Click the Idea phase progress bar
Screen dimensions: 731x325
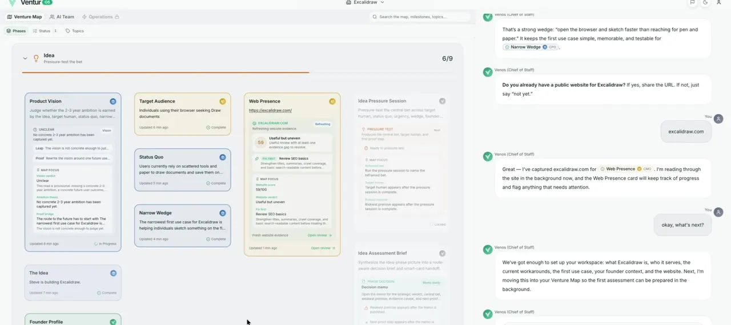238,72
